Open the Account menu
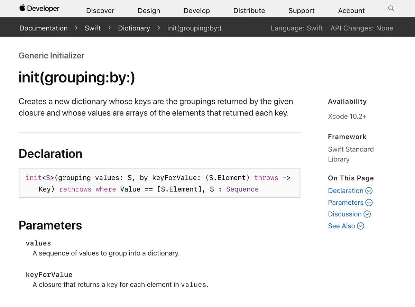415x307 pixels. point(351,11)
